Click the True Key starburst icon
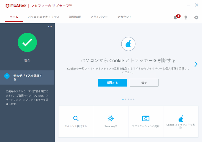 [111, 118]
